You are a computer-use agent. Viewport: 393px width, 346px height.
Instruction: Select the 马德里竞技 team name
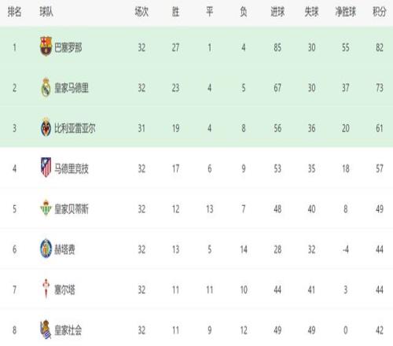pyautogui.click(x=72, y=168)
